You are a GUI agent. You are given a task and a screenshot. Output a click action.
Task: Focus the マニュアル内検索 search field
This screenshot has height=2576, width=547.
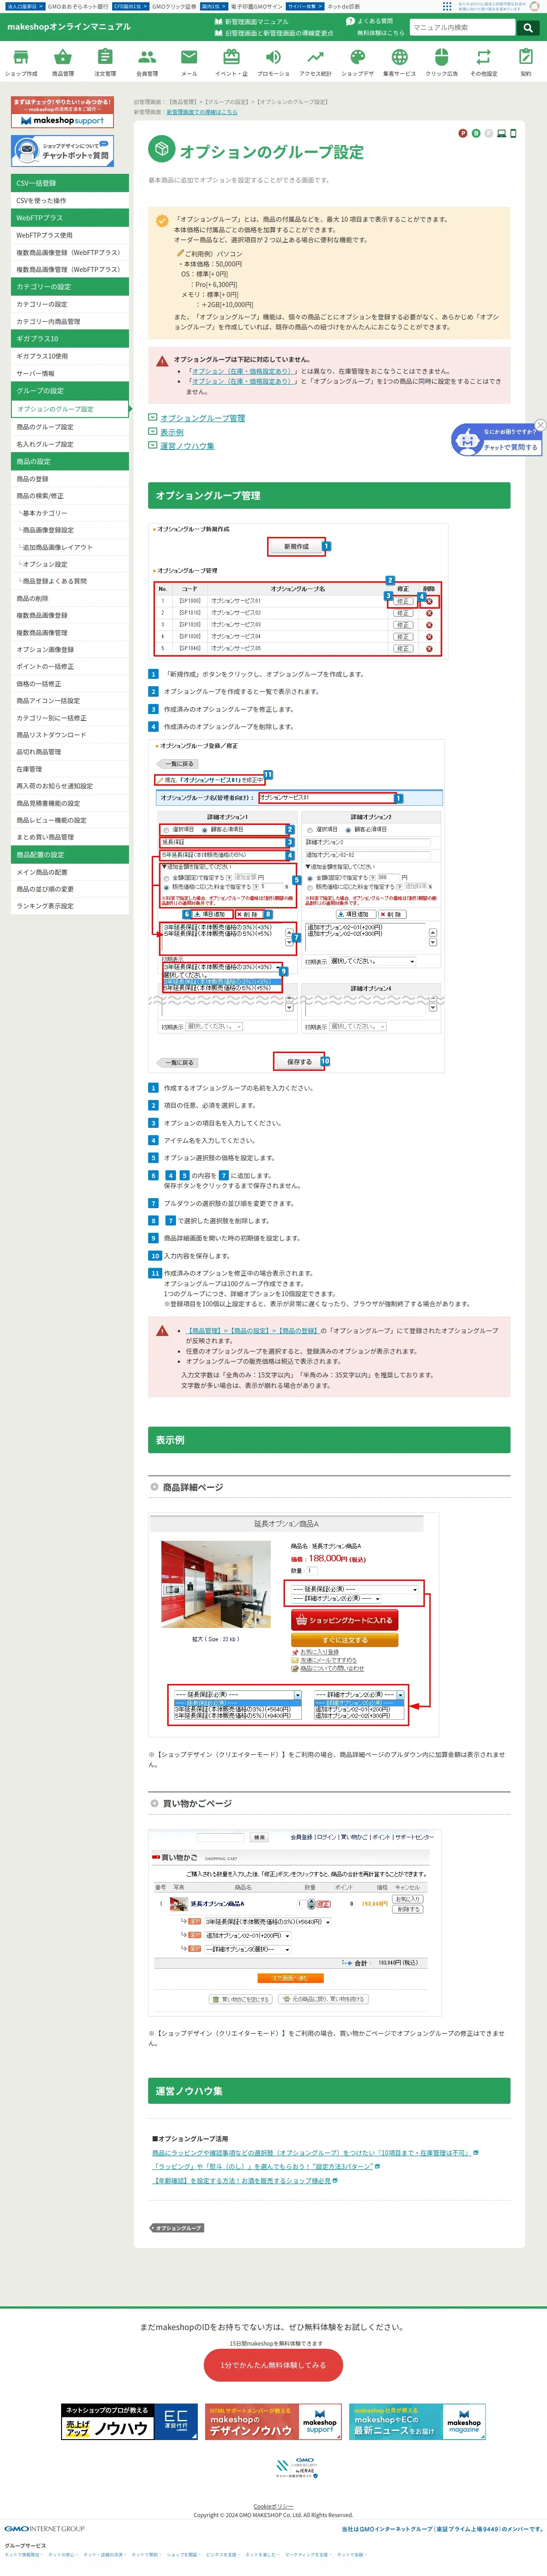[x=463, y=27]
